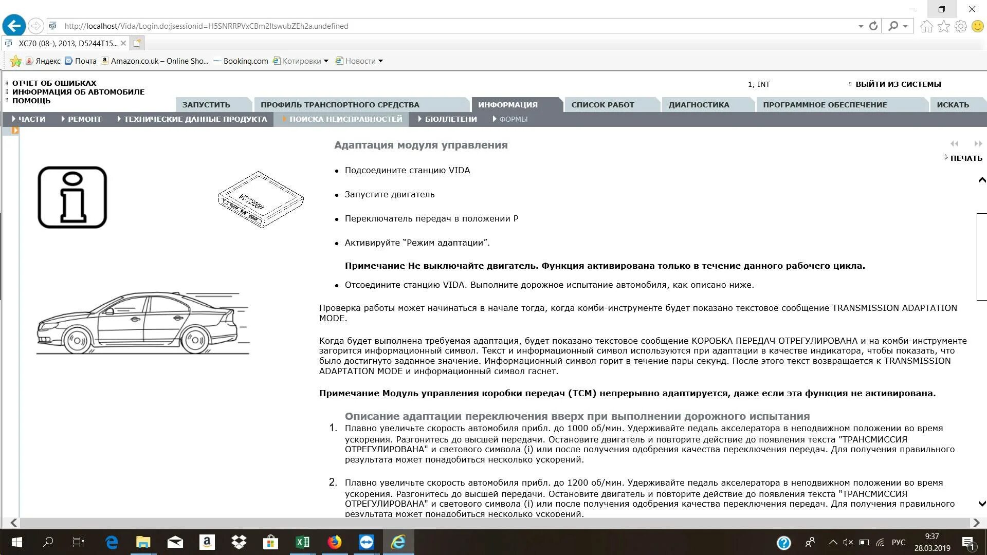
Task: Open File Explorer from taskbar
Action: [x=143, y=542]
